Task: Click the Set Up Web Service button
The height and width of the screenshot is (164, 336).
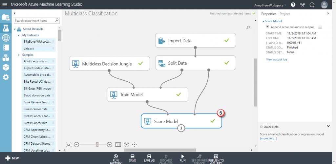Action: pyautogui.click(x=199, y=159)
